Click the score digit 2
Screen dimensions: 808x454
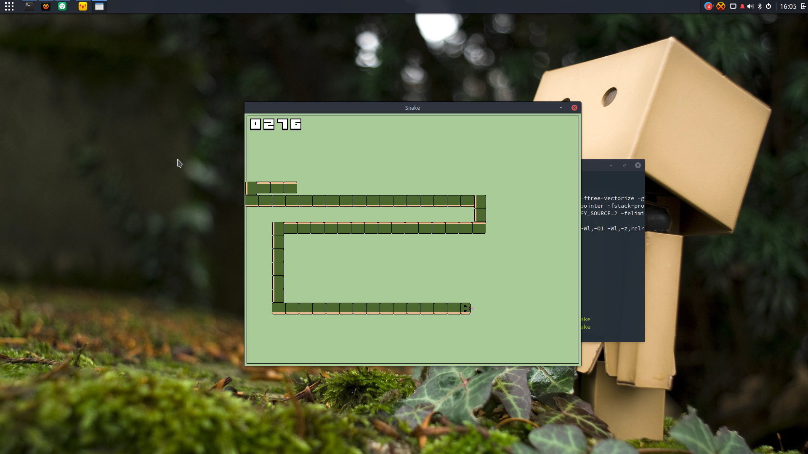pos(269,124)
